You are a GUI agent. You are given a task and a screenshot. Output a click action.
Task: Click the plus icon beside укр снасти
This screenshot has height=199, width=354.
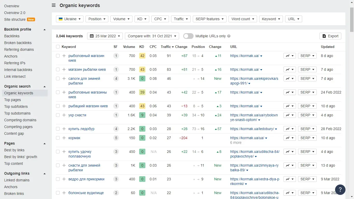64,115
